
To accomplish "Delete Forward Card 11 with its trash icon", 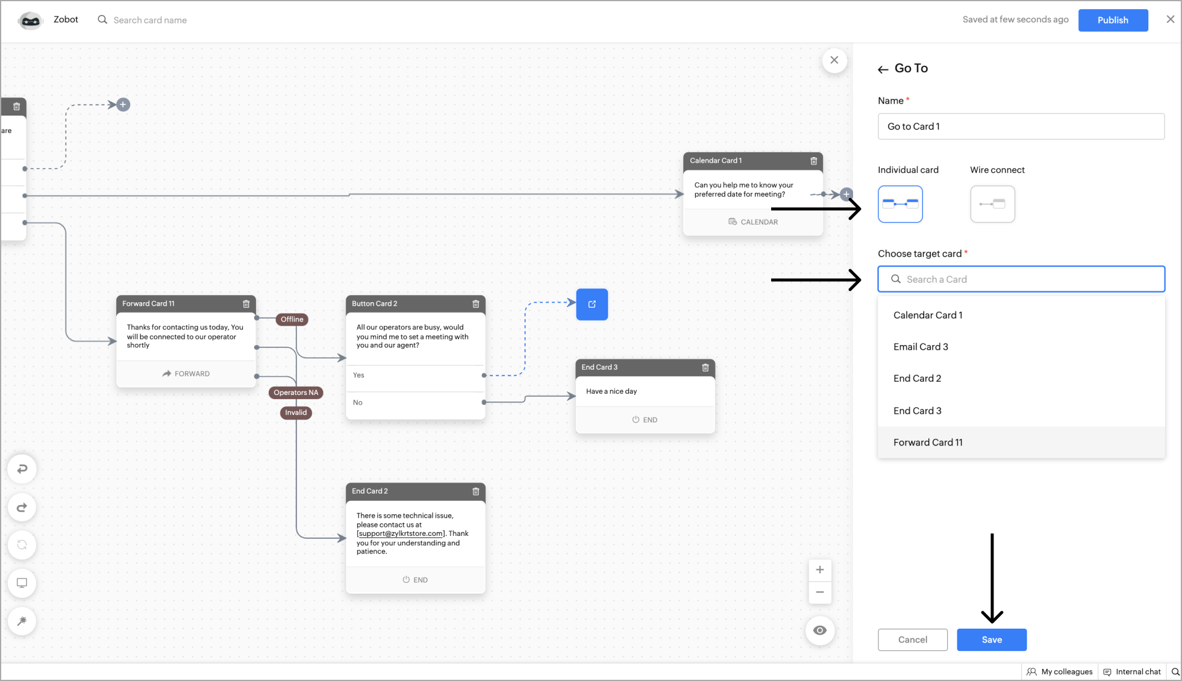I will [246, 304].
